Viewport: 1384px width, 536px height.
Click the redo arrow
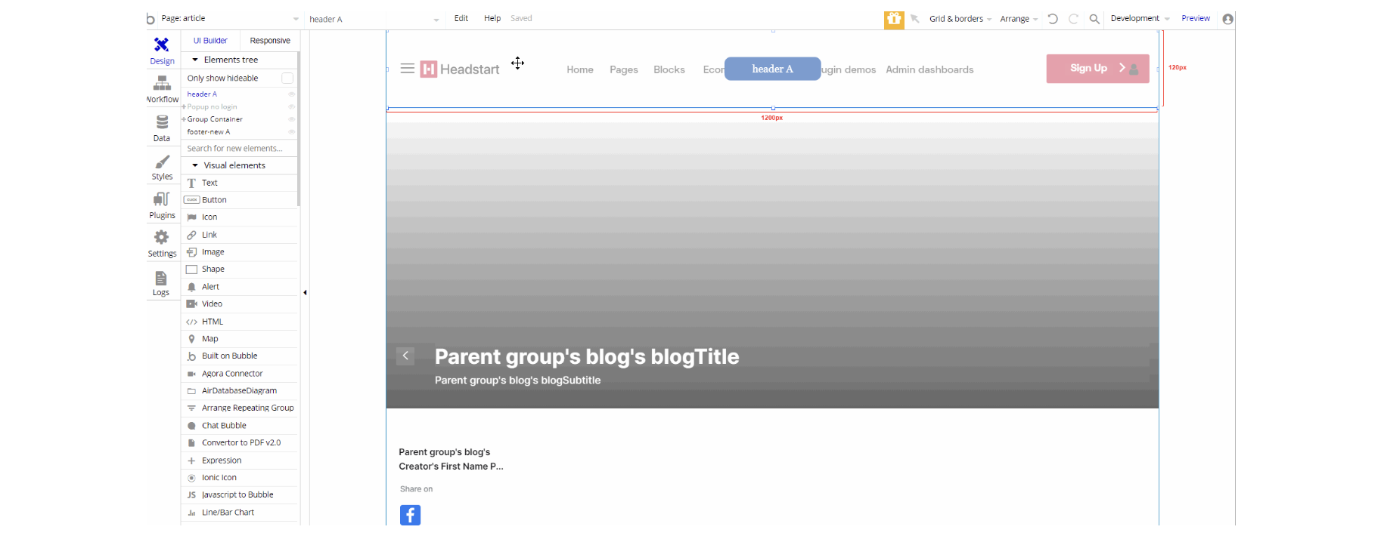tap(1073, 19)
